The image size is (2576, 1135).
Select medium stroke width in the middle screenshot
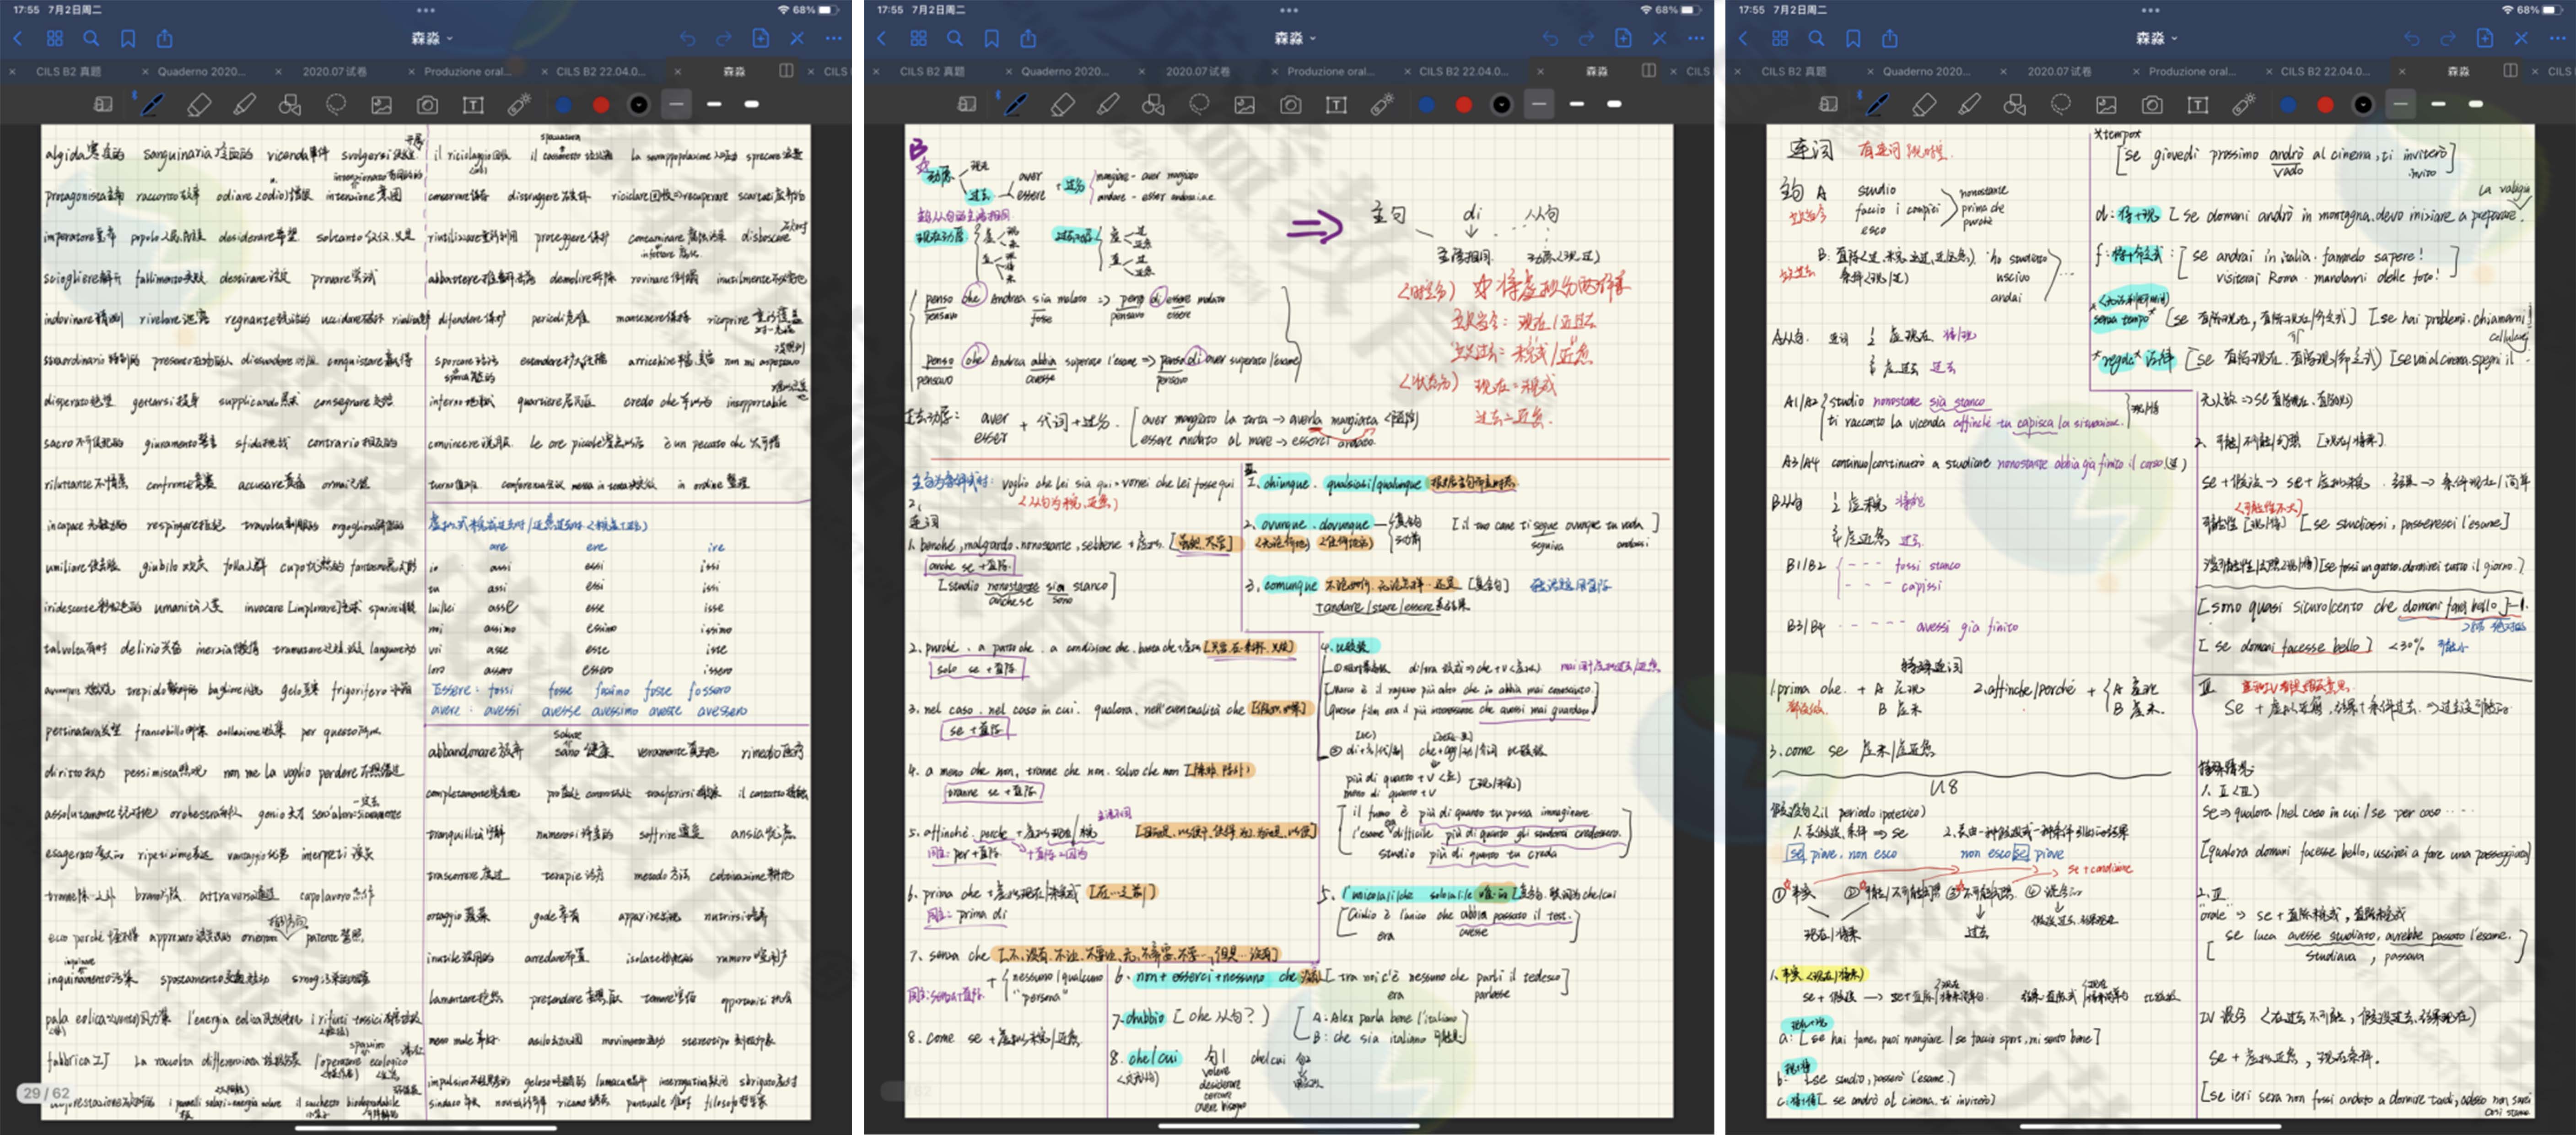[x=1577, y=104]
